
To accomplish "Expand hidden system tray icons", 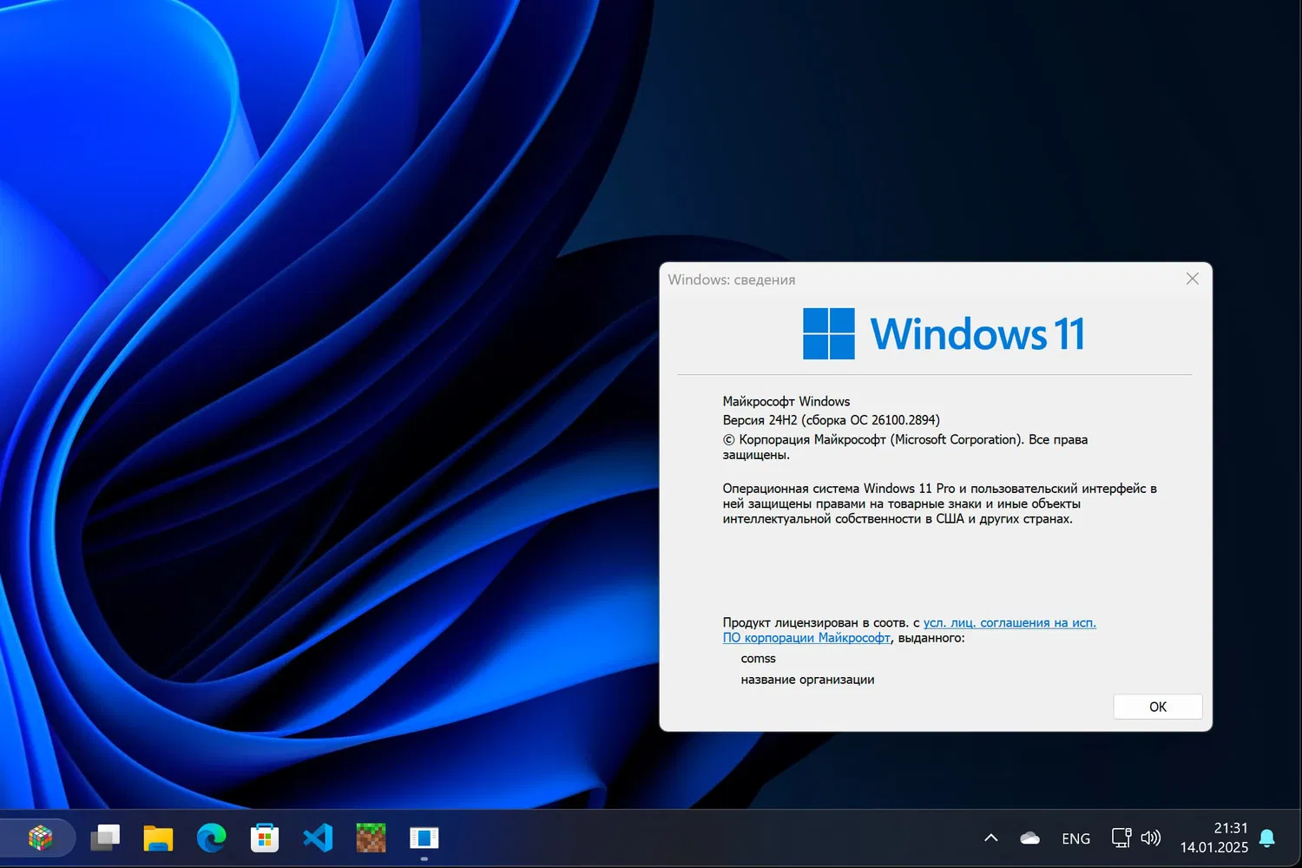I will [x=990, y=838].
